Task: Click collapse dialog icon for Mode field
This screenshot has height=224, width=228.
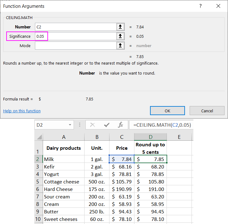Action: tap(120, 46)
